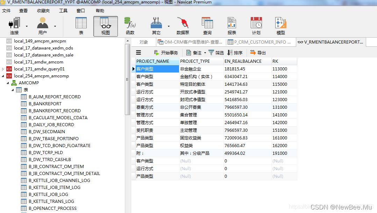Select table B_OPENACCT_PROCESS
Screen dimensions: 377x213
[52, 208]
